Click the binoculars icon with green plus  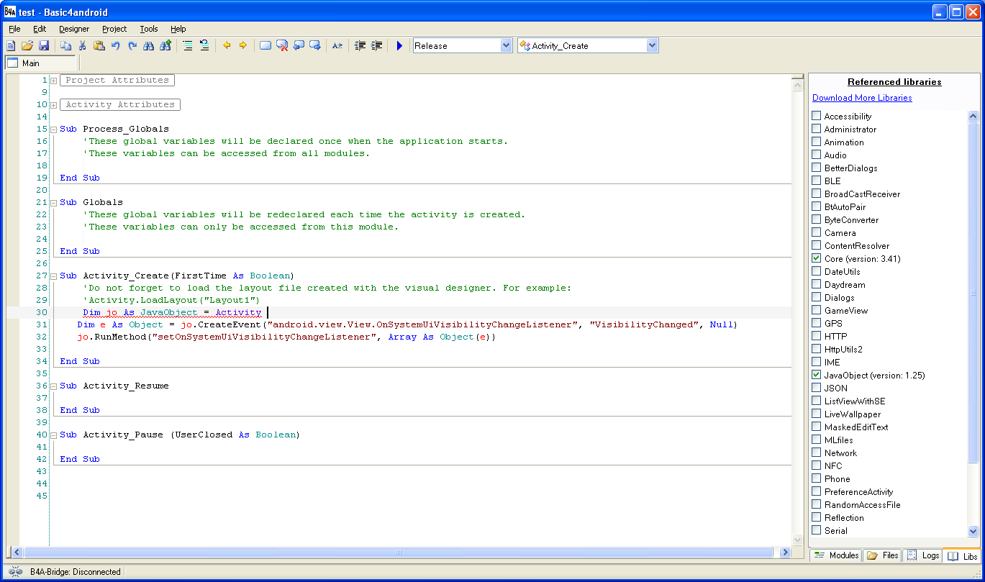[165, 45]
